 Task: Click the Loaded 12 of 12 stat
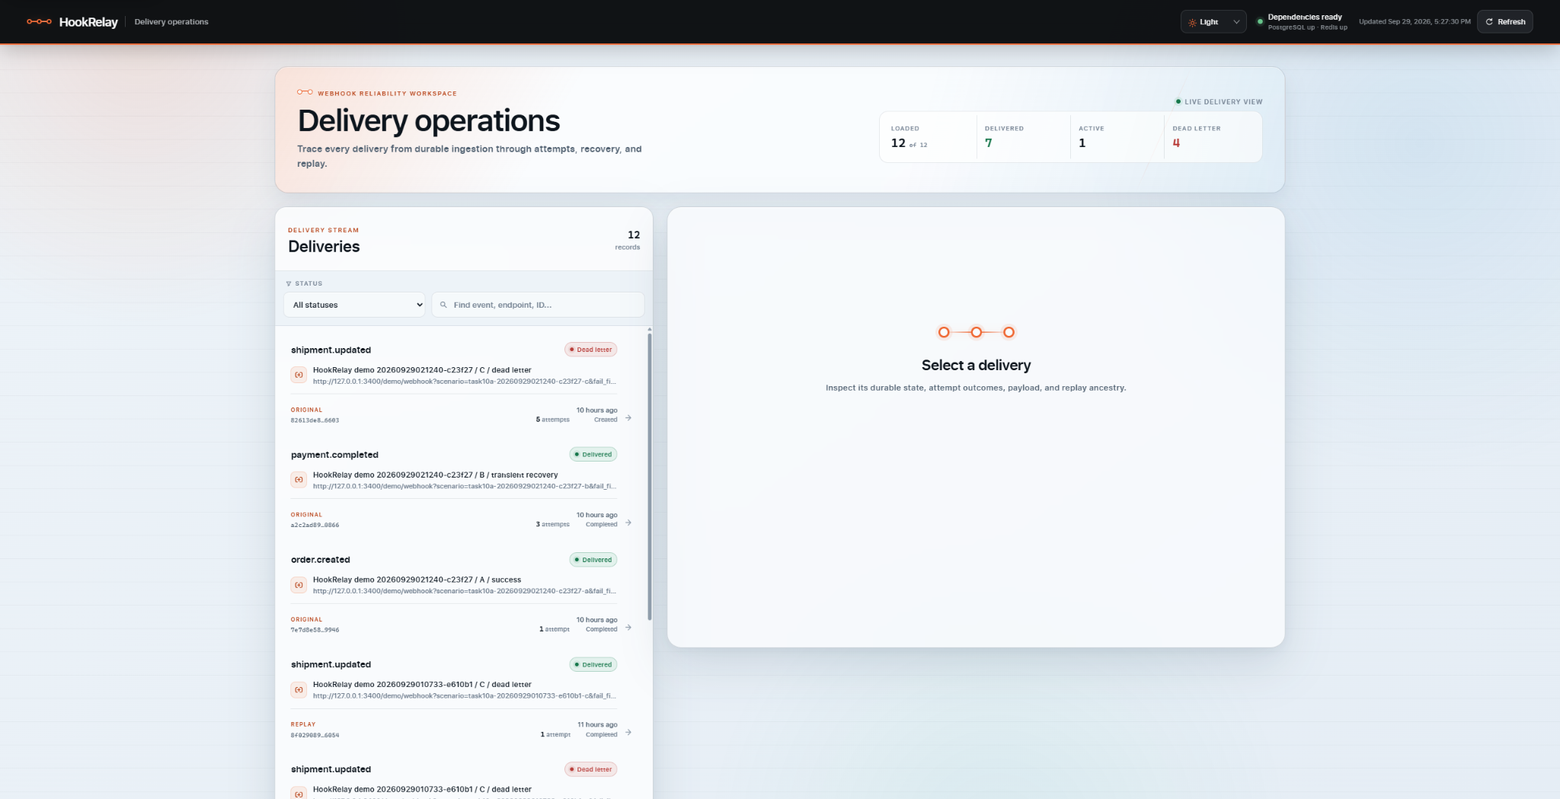click(909, 143)
